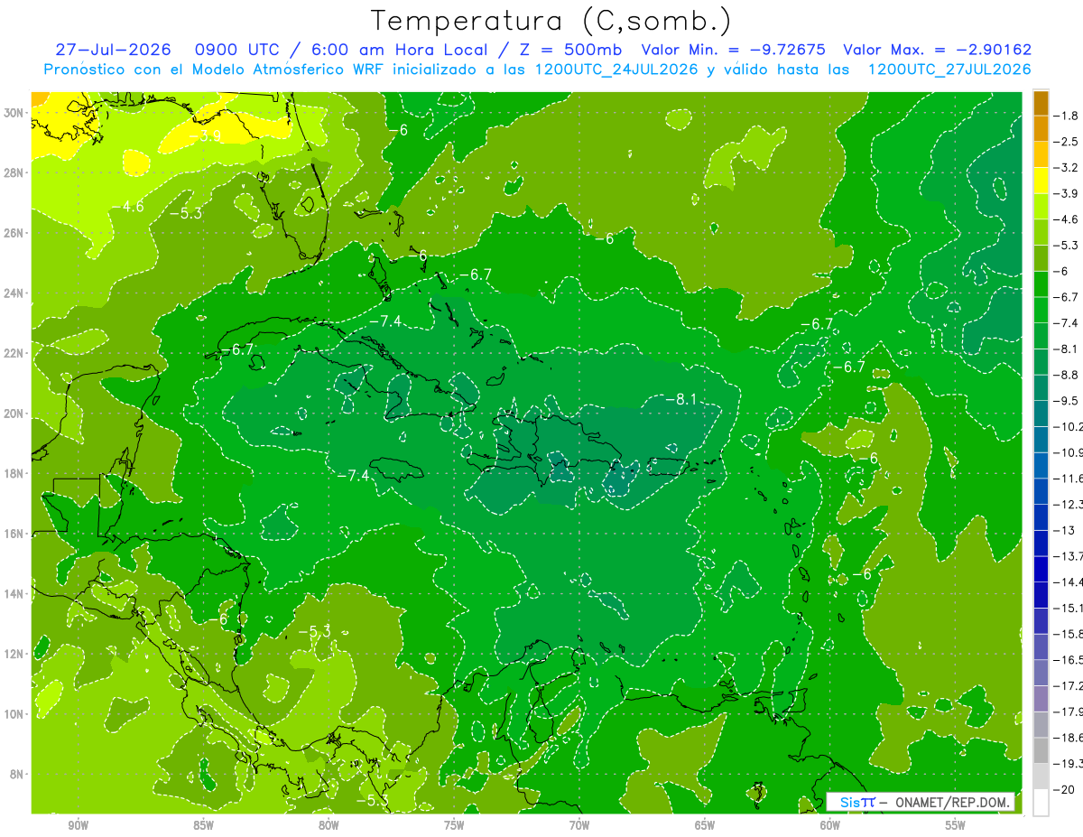The height and width of the screenshot is (837, 1083).
Task: Click the '20N' latitude axis label
Action: tap(15, 413)
